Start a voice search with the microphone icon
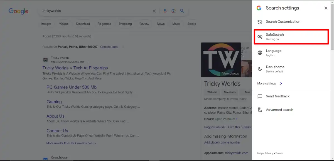The width and height of the screenshot is (334, 161). (165, 11)
